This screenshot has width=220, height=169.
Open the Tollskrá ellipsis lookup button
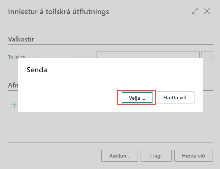click(x=207, y=57)
